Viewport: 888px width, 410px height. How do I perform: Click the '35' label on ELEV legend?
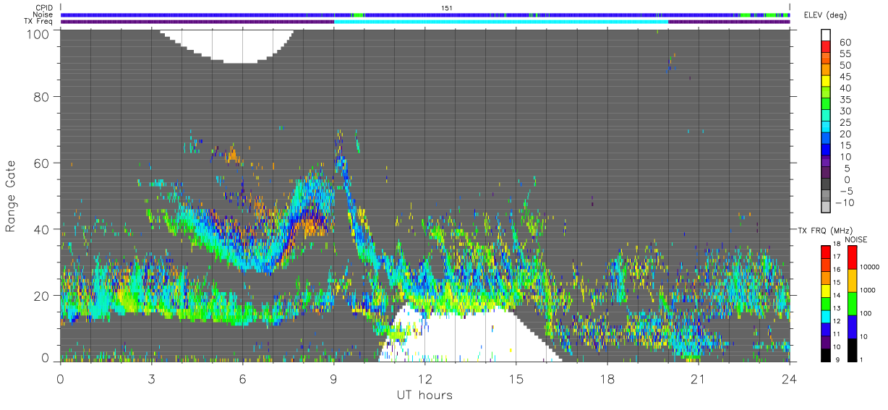point(844,99)
